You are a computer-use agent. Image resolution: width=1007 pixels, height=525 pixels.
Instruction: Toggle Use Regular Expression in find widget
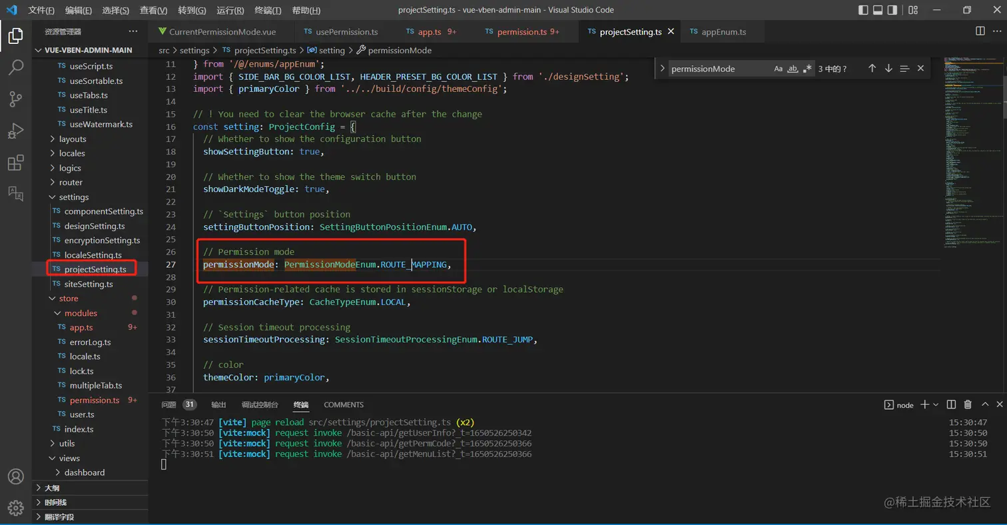click(807, 69)
